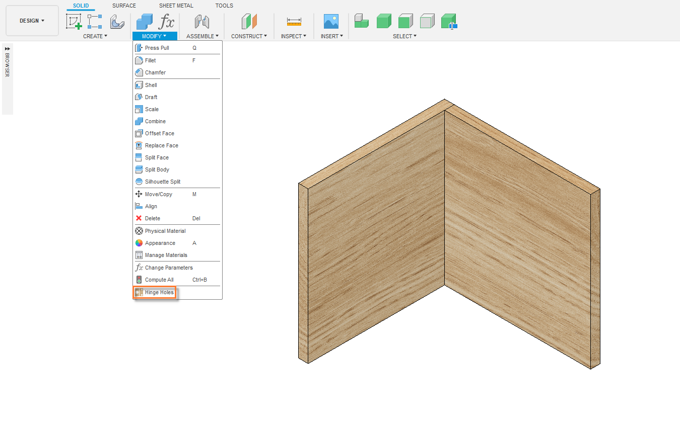Click the Insert image icon
Screen dimensions: 680x432
[x=331, y=22]
